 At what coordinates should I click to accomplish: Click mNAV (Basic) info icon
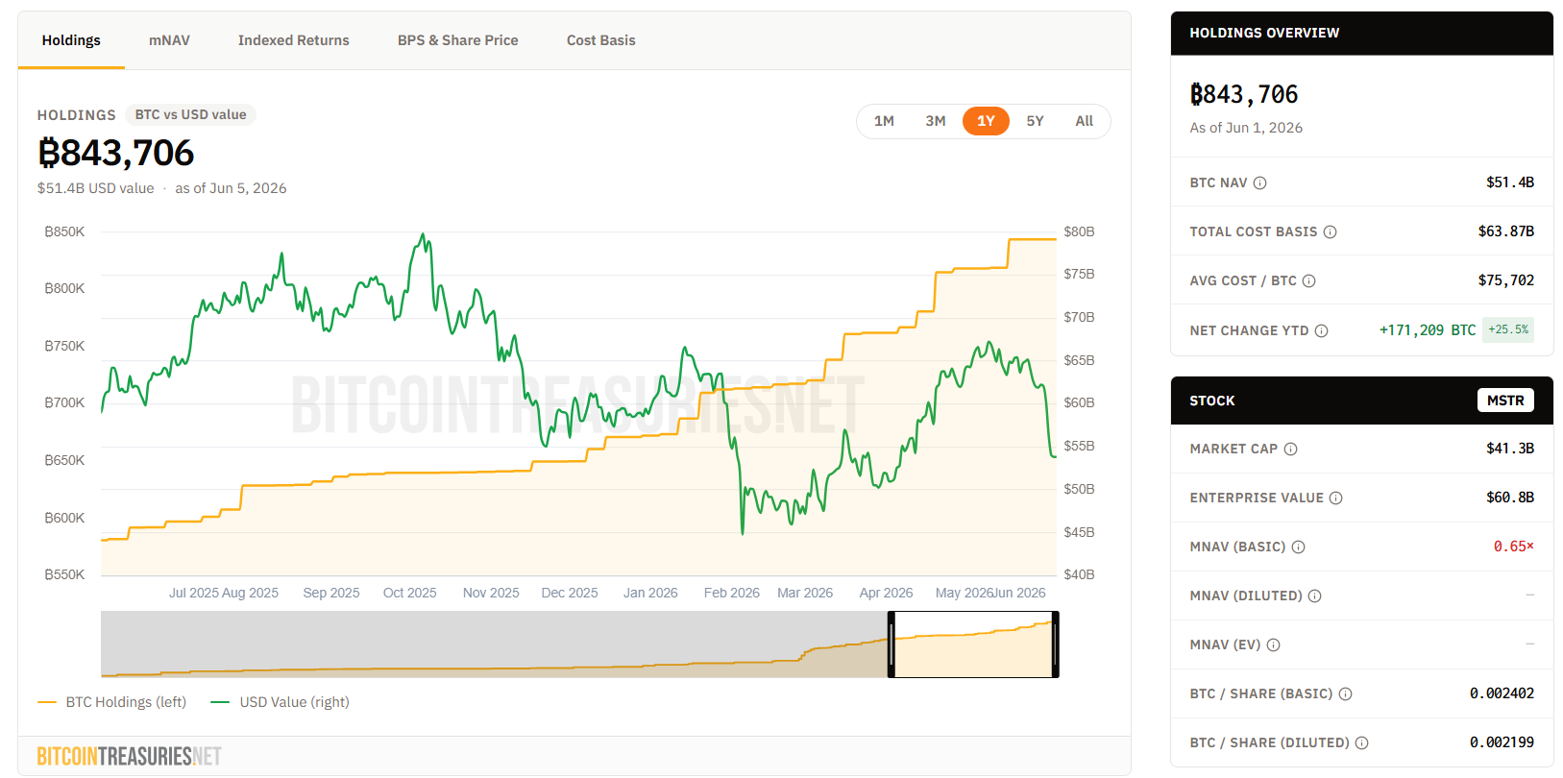pos(1299,547)
